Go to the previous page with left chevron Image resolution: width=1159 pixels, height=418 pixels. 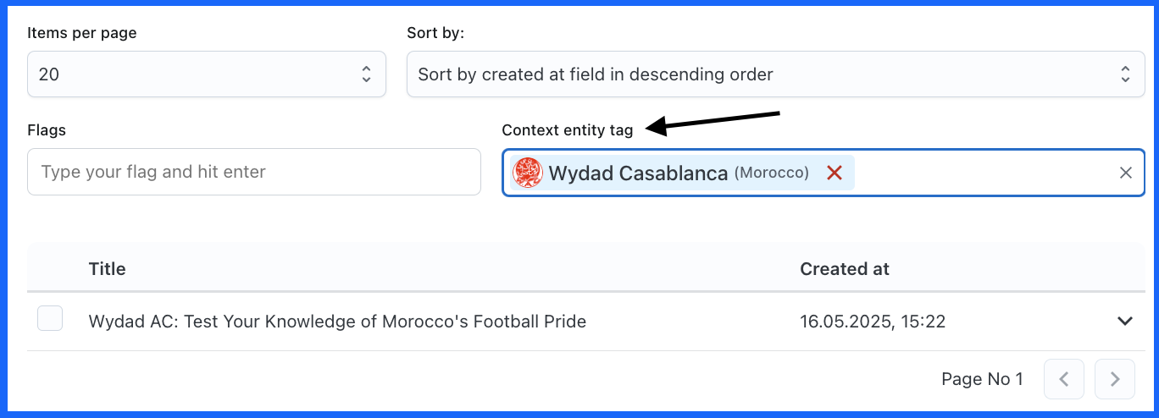click(1064, 378)
